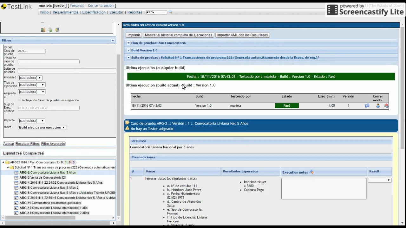This screenshot has width=406, height=228.
Task: Click the TestLink logo
Action: coord(16,7)
